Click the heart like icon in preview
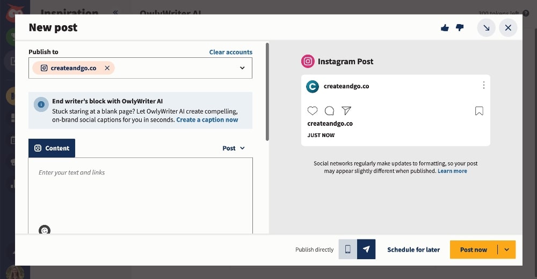Image resolution: width=537 pixels, height=279 pixels. 313,111
